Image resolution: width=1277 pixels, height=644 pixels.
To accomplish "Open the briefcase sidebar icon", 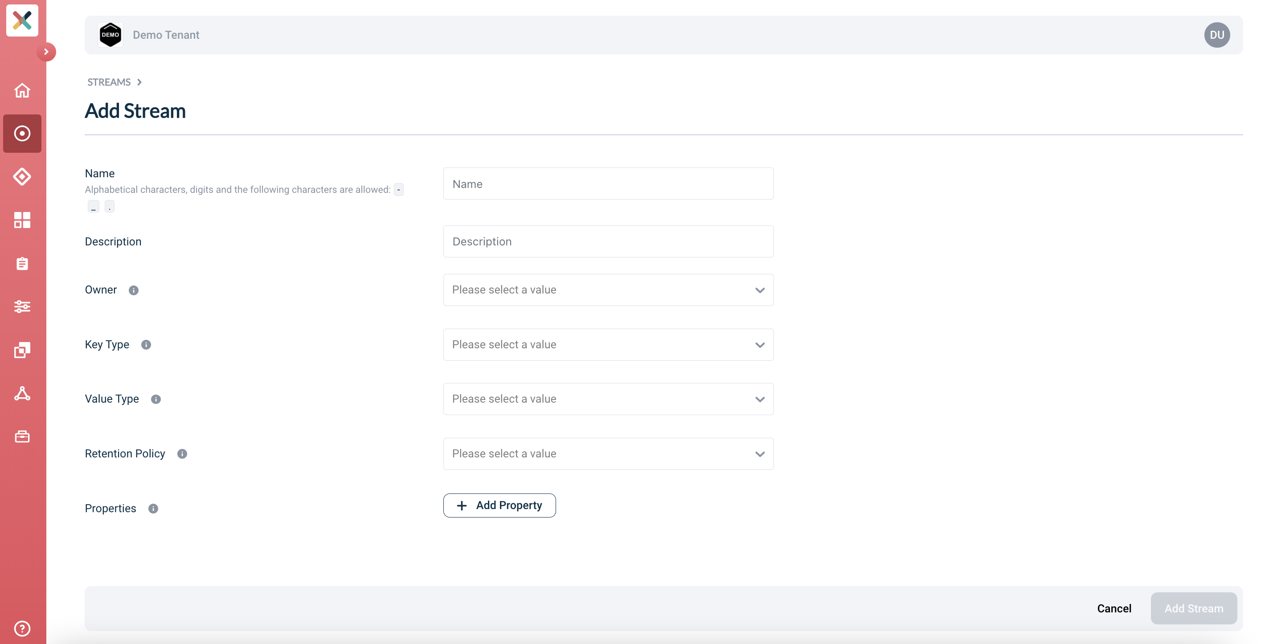I will [x=22, y=436].
